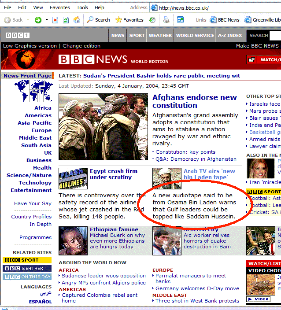The width and height of the screenshot is (281, 310).
Task: Open the File menu
Action: (7, 7)
